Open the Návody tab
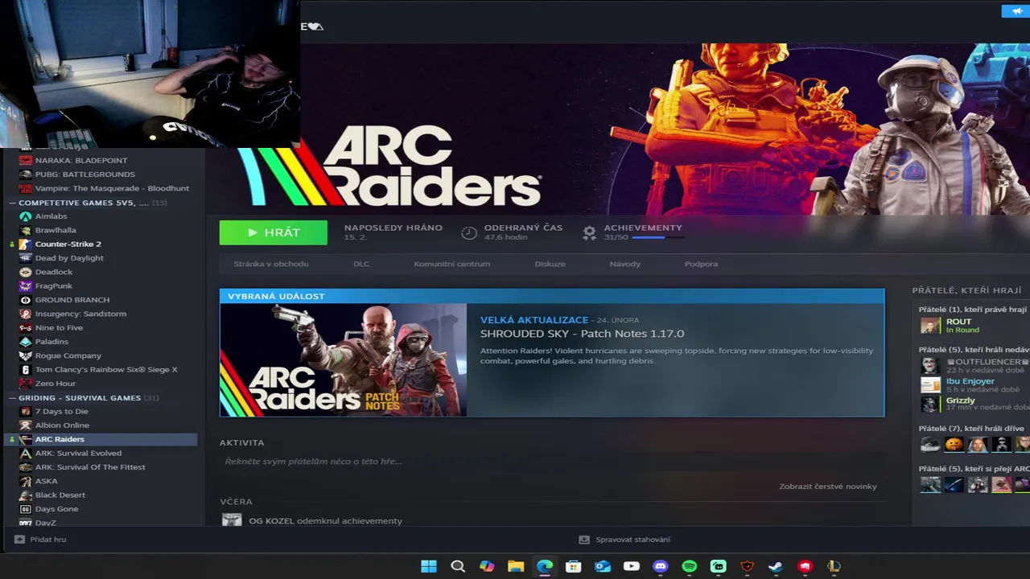The height and width of the screenshot is (579, 1030). tap(625, 264)
